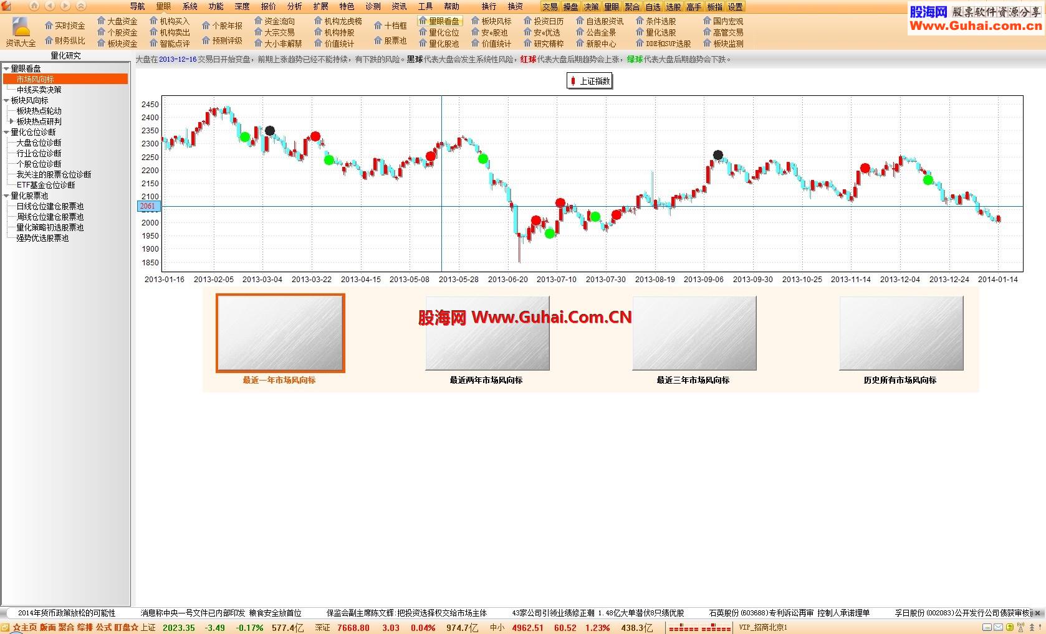
Task: Click the 决策 button
Action: (591, 7)
